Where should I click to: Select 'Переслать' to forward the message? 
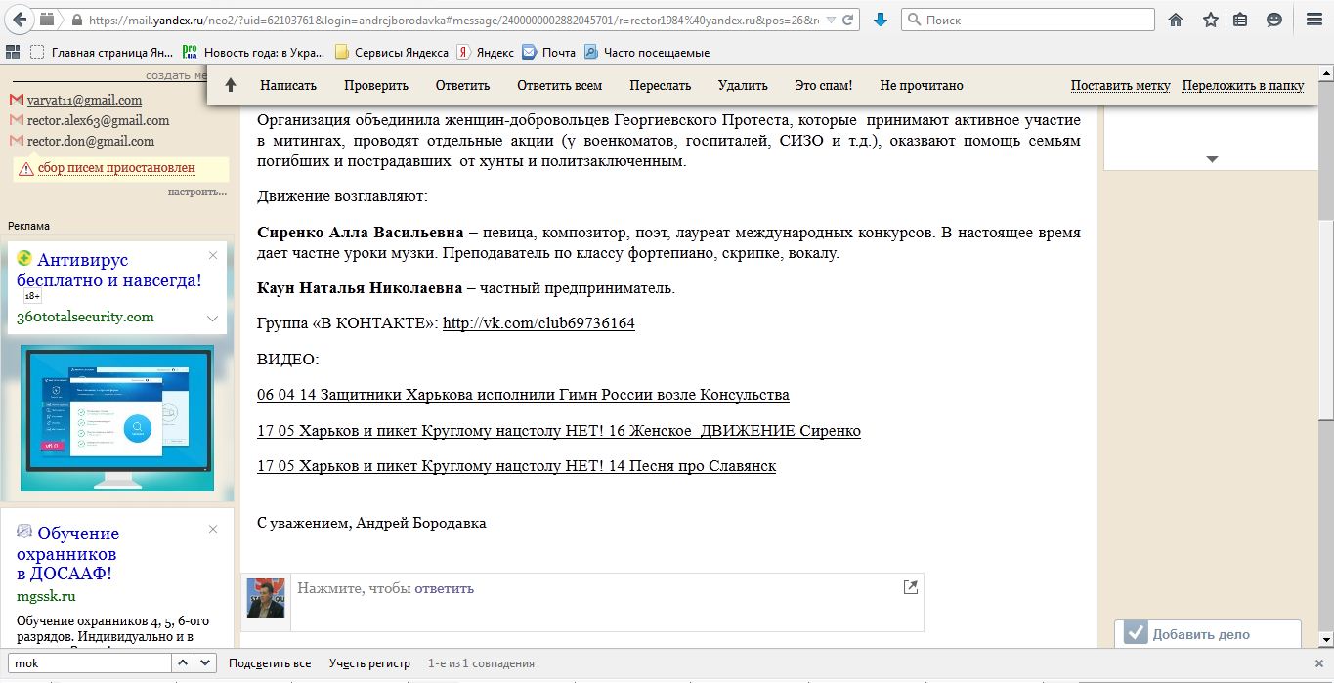pos(660,85)
